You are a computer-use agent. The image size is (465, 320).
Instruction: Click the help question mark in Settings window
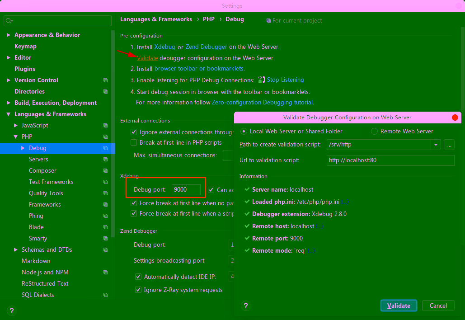[12, 311]
